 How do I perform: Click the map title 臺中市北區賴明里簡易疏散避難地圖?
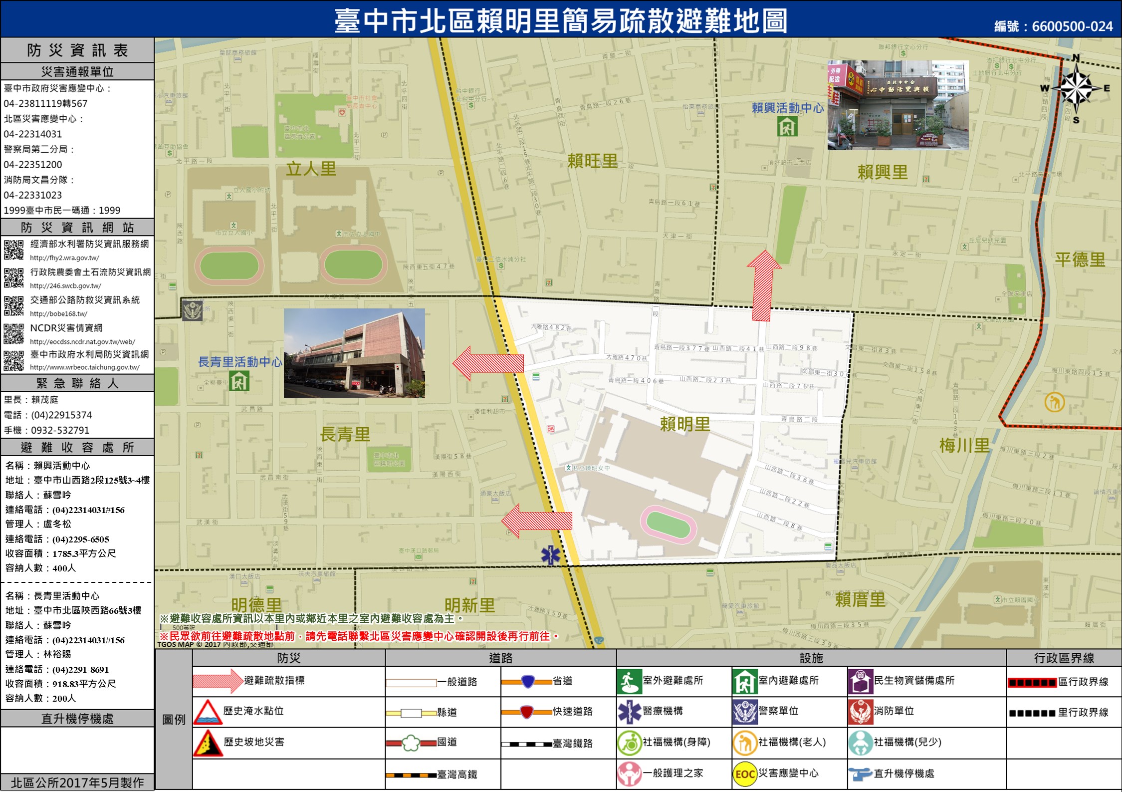[561, 21]
